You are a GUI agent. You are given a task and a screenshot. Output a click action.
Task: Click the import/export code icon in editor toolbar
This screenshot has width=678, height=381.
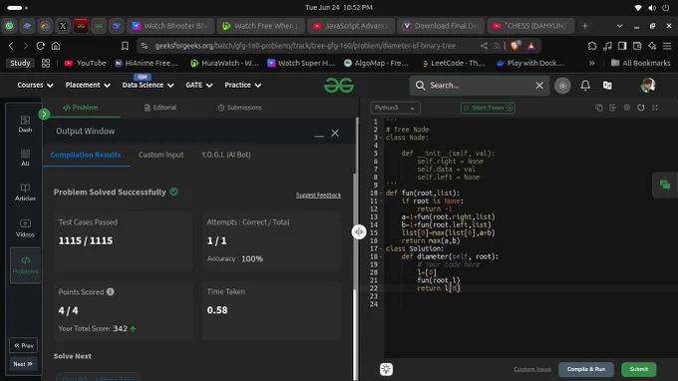pos(613,108)
